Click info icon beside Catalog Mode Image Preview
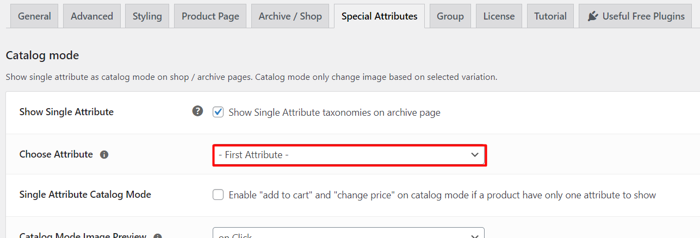700x238 pixels. 158,236
